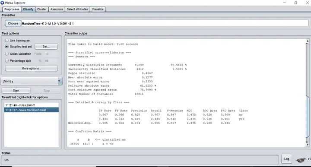Click the Weka bird icon in status area
This screenshot has width=311, height=167.
click(x=301, y=160)
